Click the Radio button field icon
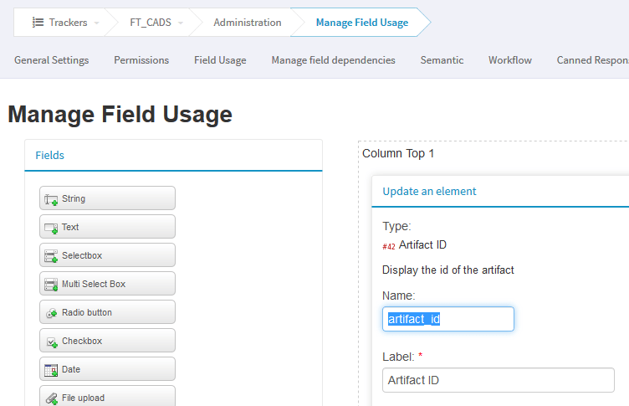The image size is (629, 406). 51,313
